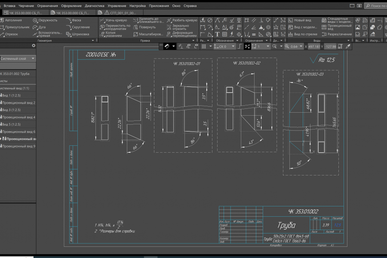
Task: Select Зеркально отразить mirror tool
Action: click(178, 27)
